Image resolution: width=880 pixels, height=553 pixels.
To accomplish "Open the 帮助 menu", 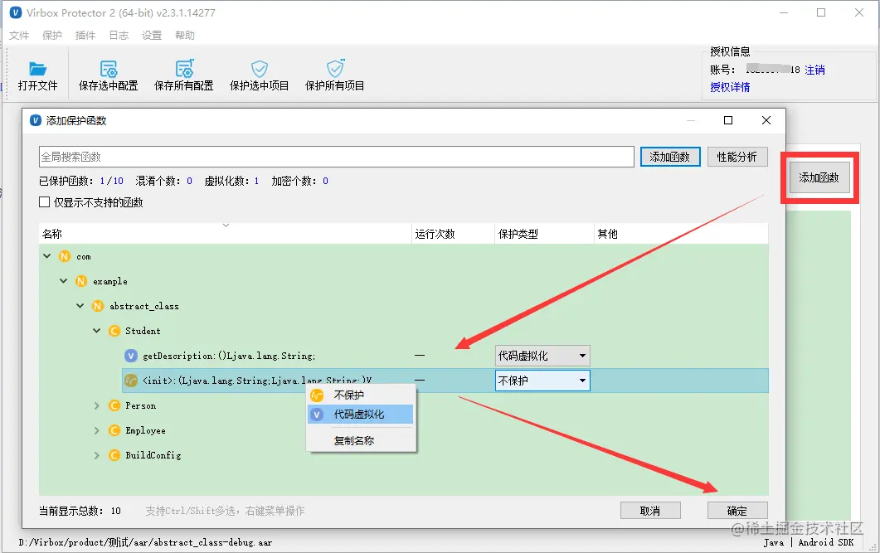I will pyautogui.click(x=185, y=36).
